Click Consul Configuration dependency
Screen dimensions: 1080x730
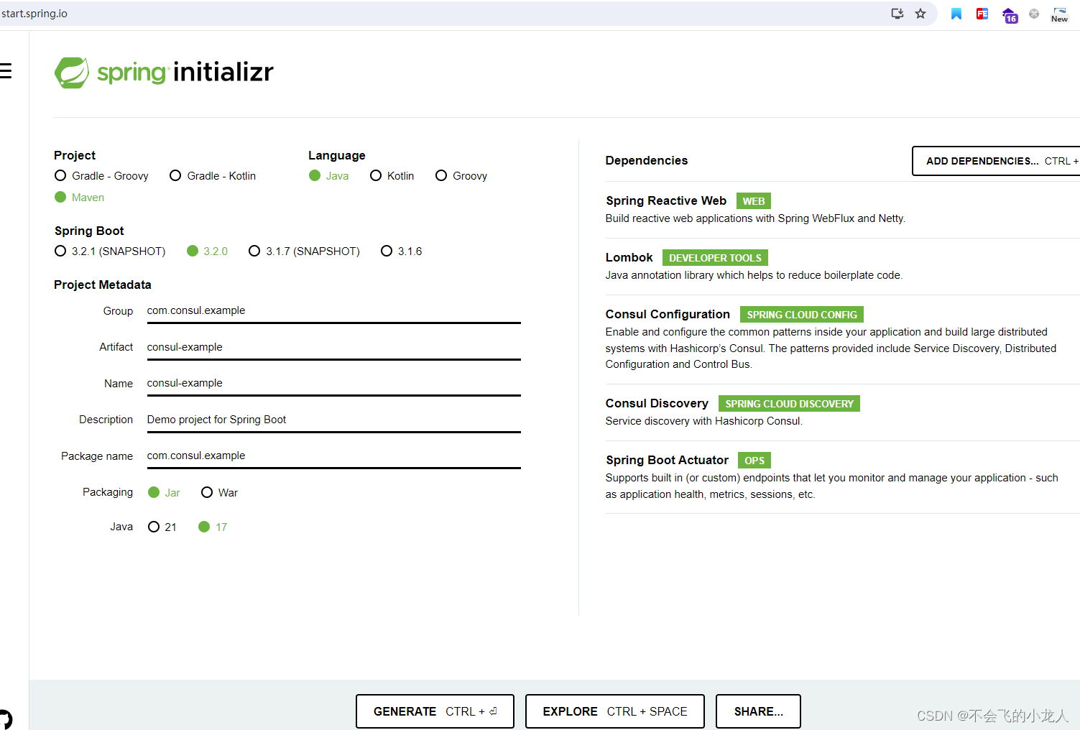842,339
